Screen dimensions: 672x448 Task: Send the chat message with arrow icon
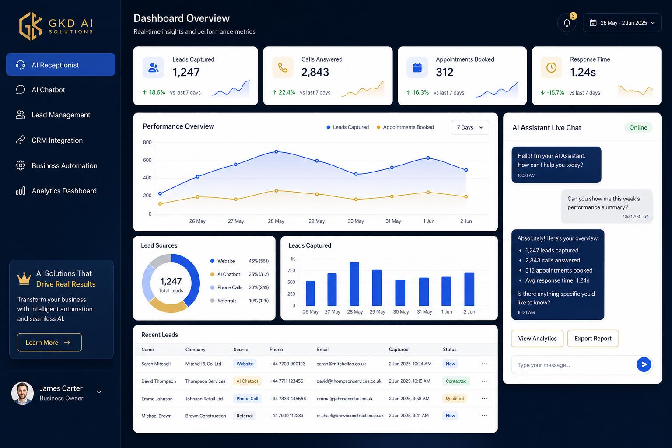644,364
